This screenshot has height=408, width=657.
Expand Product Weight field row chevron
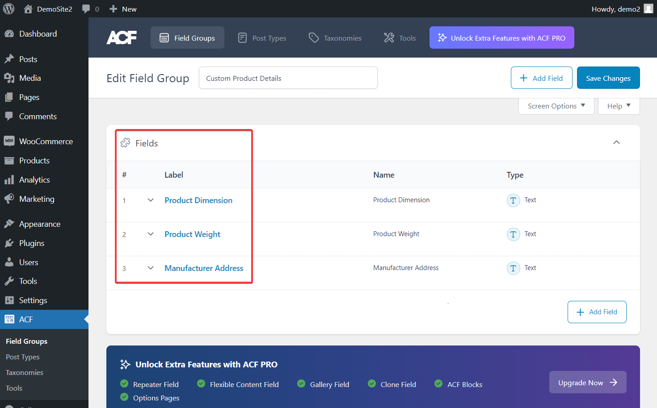151,234
